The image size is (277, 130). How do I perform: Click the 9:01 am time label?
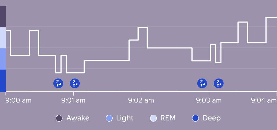(x=73, y=100)
